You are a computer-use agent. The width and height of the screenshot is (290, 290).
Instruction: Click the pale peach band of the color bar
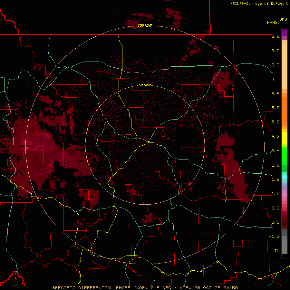[285, 67]
